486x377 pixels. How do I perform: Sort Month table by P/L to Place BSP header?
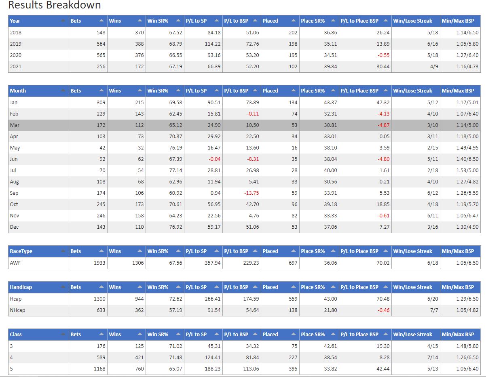(359, 91)
